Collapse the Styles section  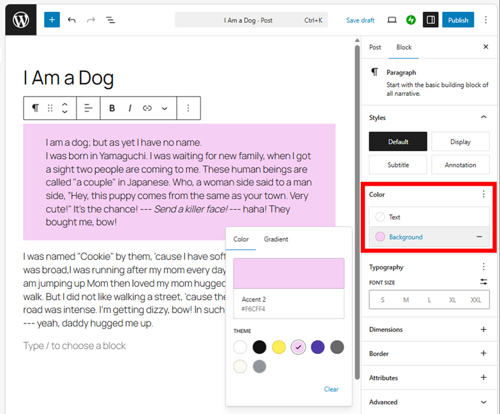click(483, 117)
